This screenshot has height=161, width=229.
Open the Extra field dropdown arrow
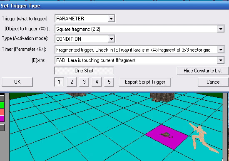pos(221,60)
